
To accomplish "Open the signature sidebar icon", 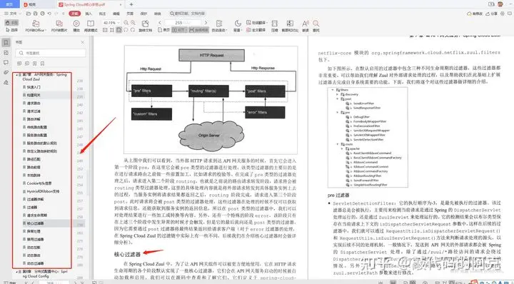I will pos(6,83).
